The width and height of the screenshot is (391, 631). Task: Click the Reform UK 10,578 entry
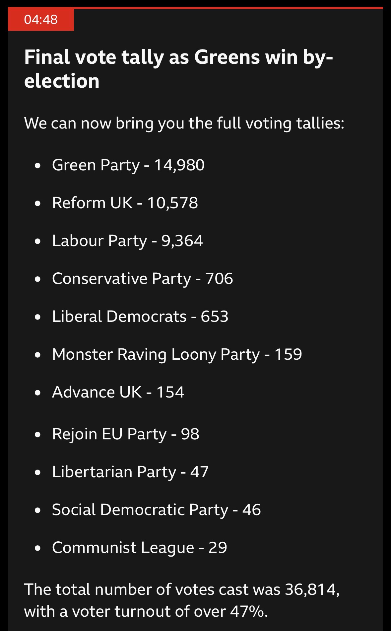click(x=125, y=203)
